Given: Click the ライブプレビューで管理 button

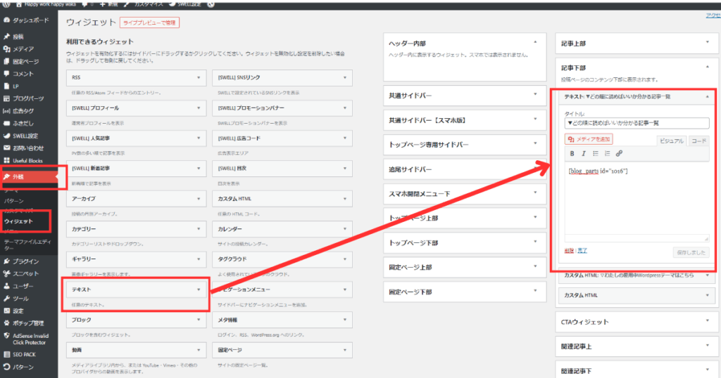Looking at the screenshot, I should pos(149,22).
